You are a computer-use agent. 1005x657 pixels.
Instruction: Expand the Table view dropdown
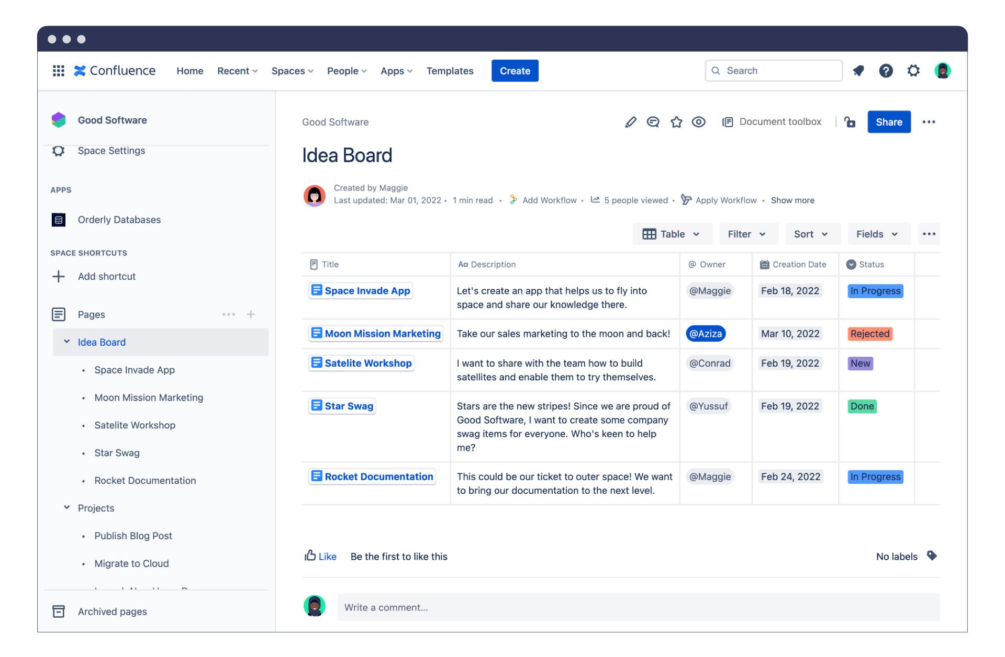pyautogui.click(x=672, y=234)
